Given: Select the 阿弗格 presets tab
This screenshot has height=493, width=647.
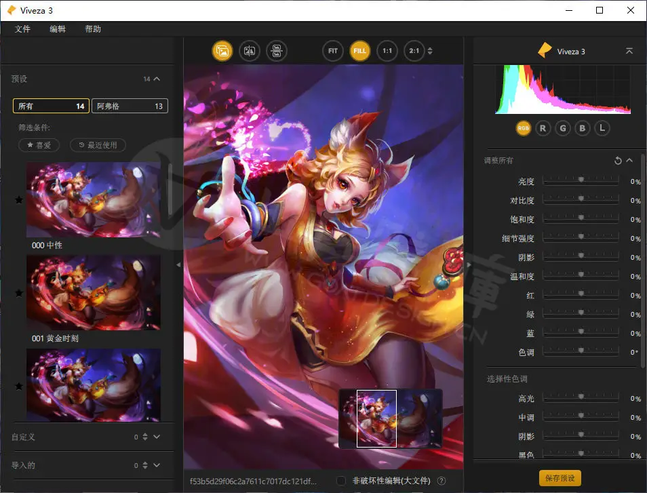Looking at the screenshot, I should coord(130,106).
